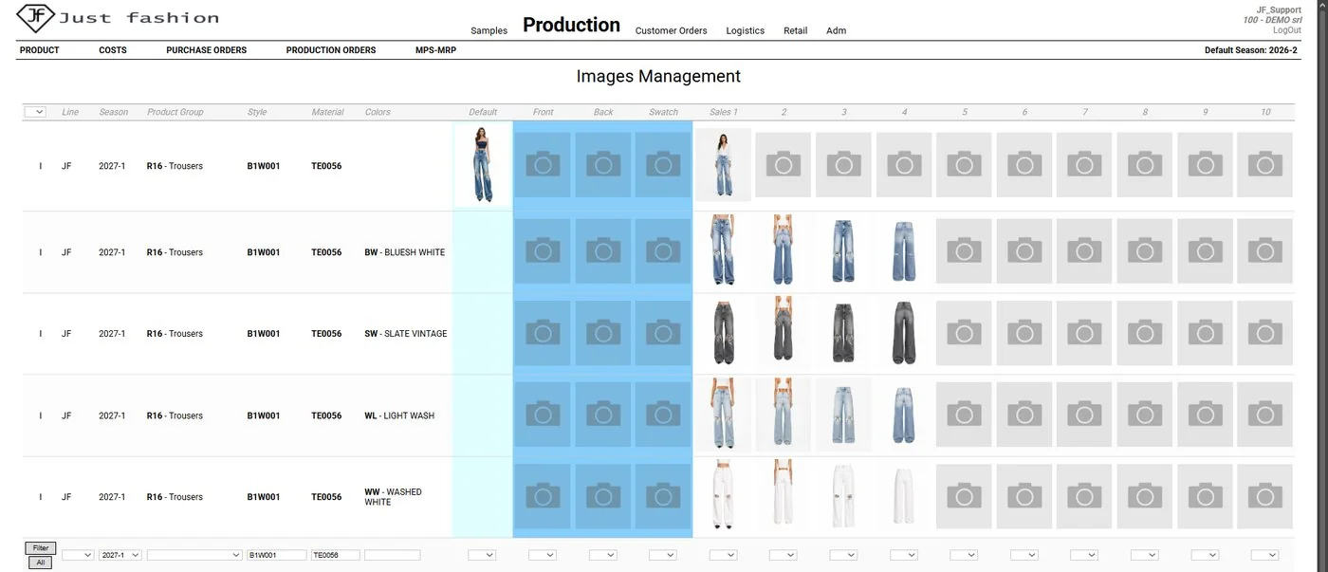Open image 4 thumbnail of BLUESH WHITE row
1328x572 pixels.
coord(904,251)
